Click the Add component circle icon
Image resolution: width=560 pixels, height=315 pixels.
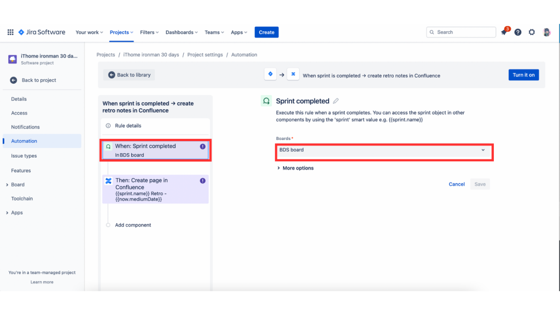coord(108,225)
